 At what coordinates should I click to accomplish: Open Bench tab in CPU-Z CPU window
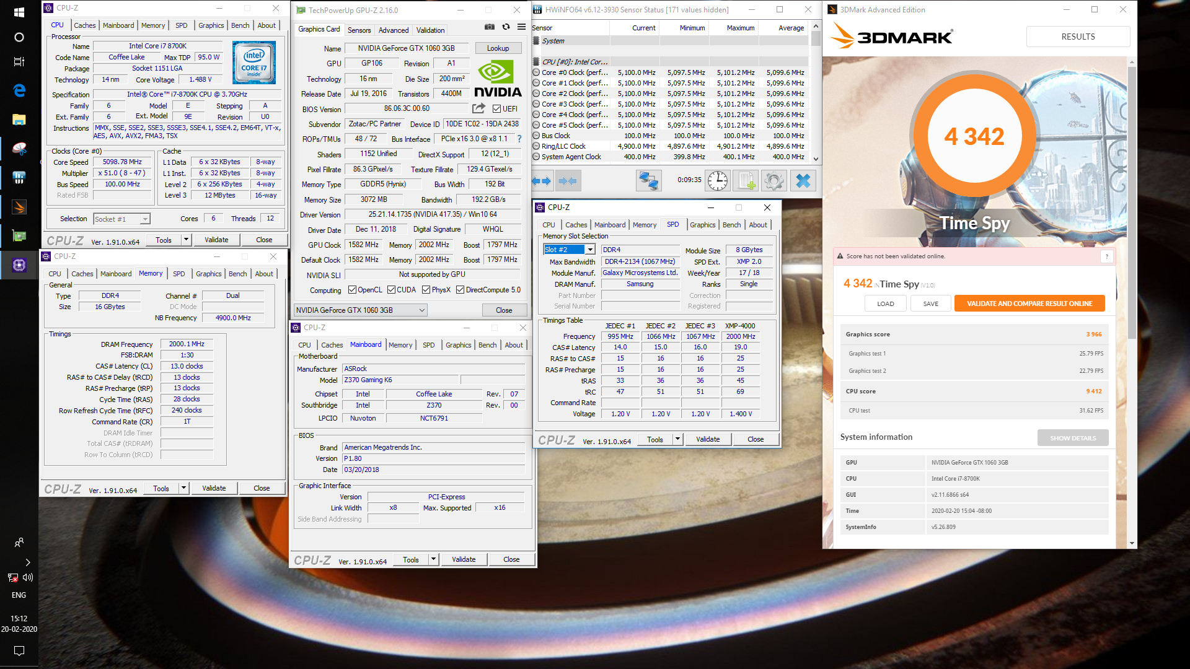click(240, 25)
